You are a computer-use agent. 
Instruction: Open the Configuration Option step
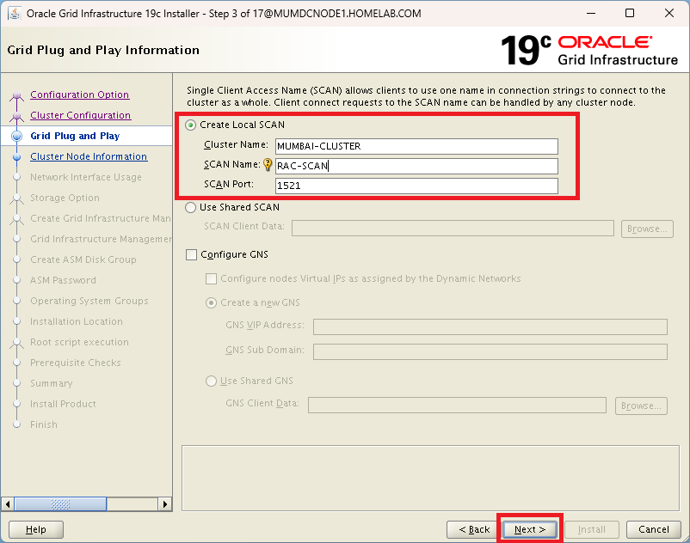coord(79,95)
